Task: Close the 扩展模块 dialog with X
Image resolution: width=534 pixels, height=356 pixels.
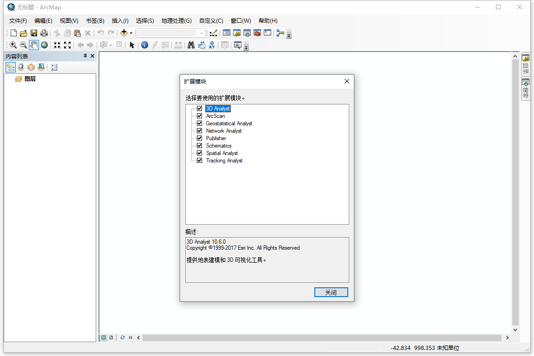Action: click(347, 81)
